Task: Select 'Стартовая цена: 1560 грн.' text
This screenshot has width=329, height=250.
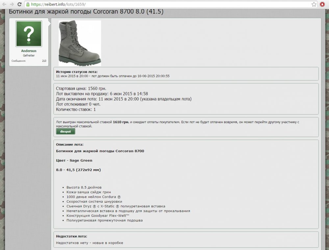Action: pyautogui.click(x=81, y=88)
